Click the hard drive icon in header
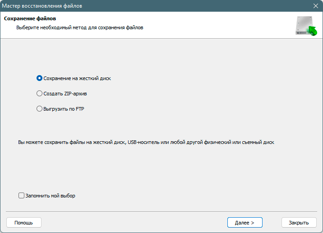This screenshot has width=323, height=233. coord(306,26)
